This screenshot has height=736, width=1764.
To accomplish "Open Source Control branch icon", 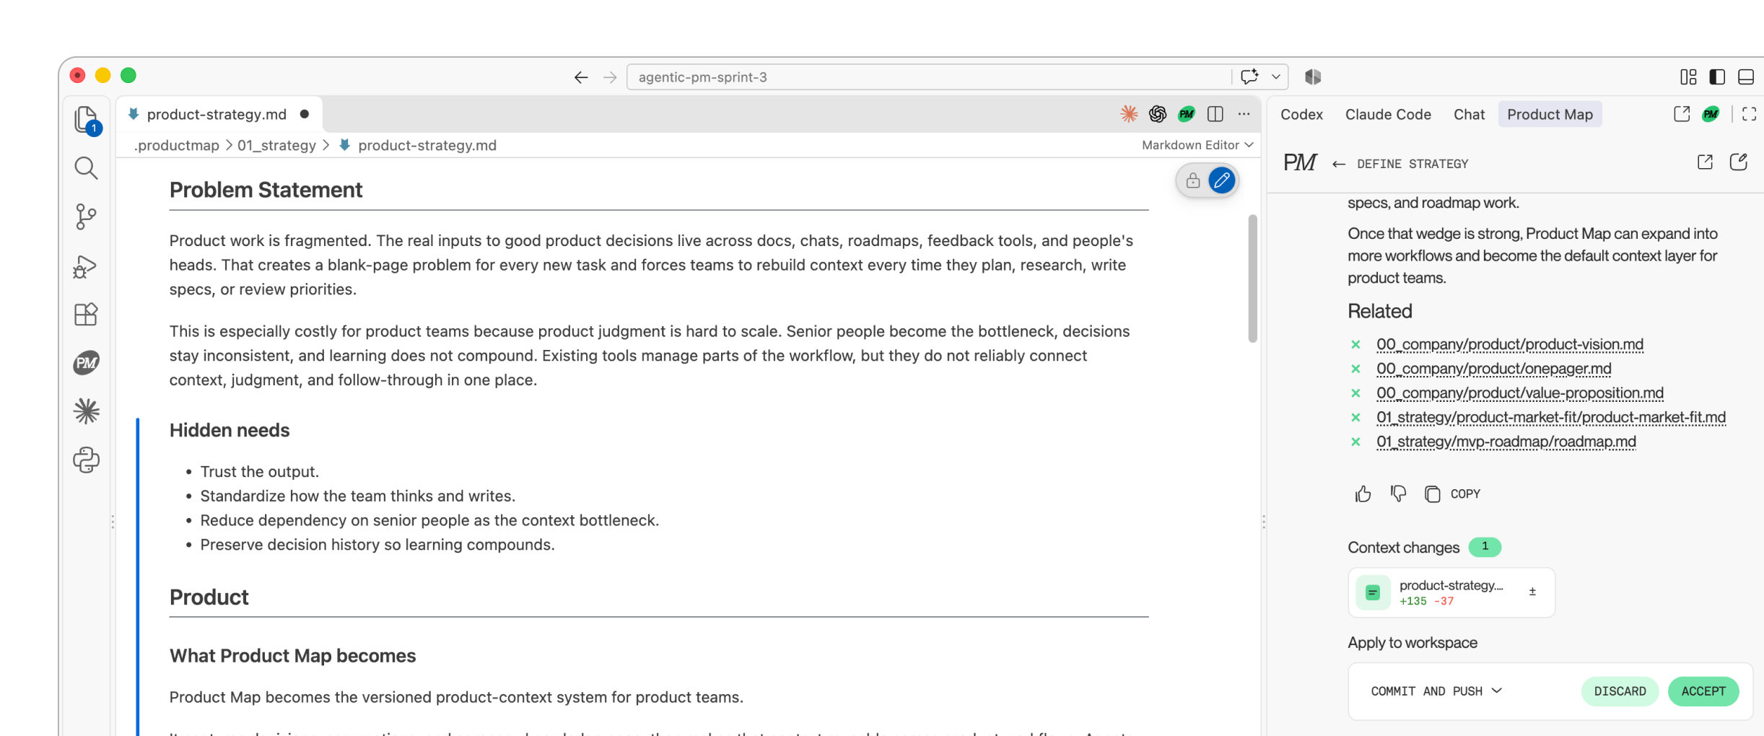I will (86, 216).
